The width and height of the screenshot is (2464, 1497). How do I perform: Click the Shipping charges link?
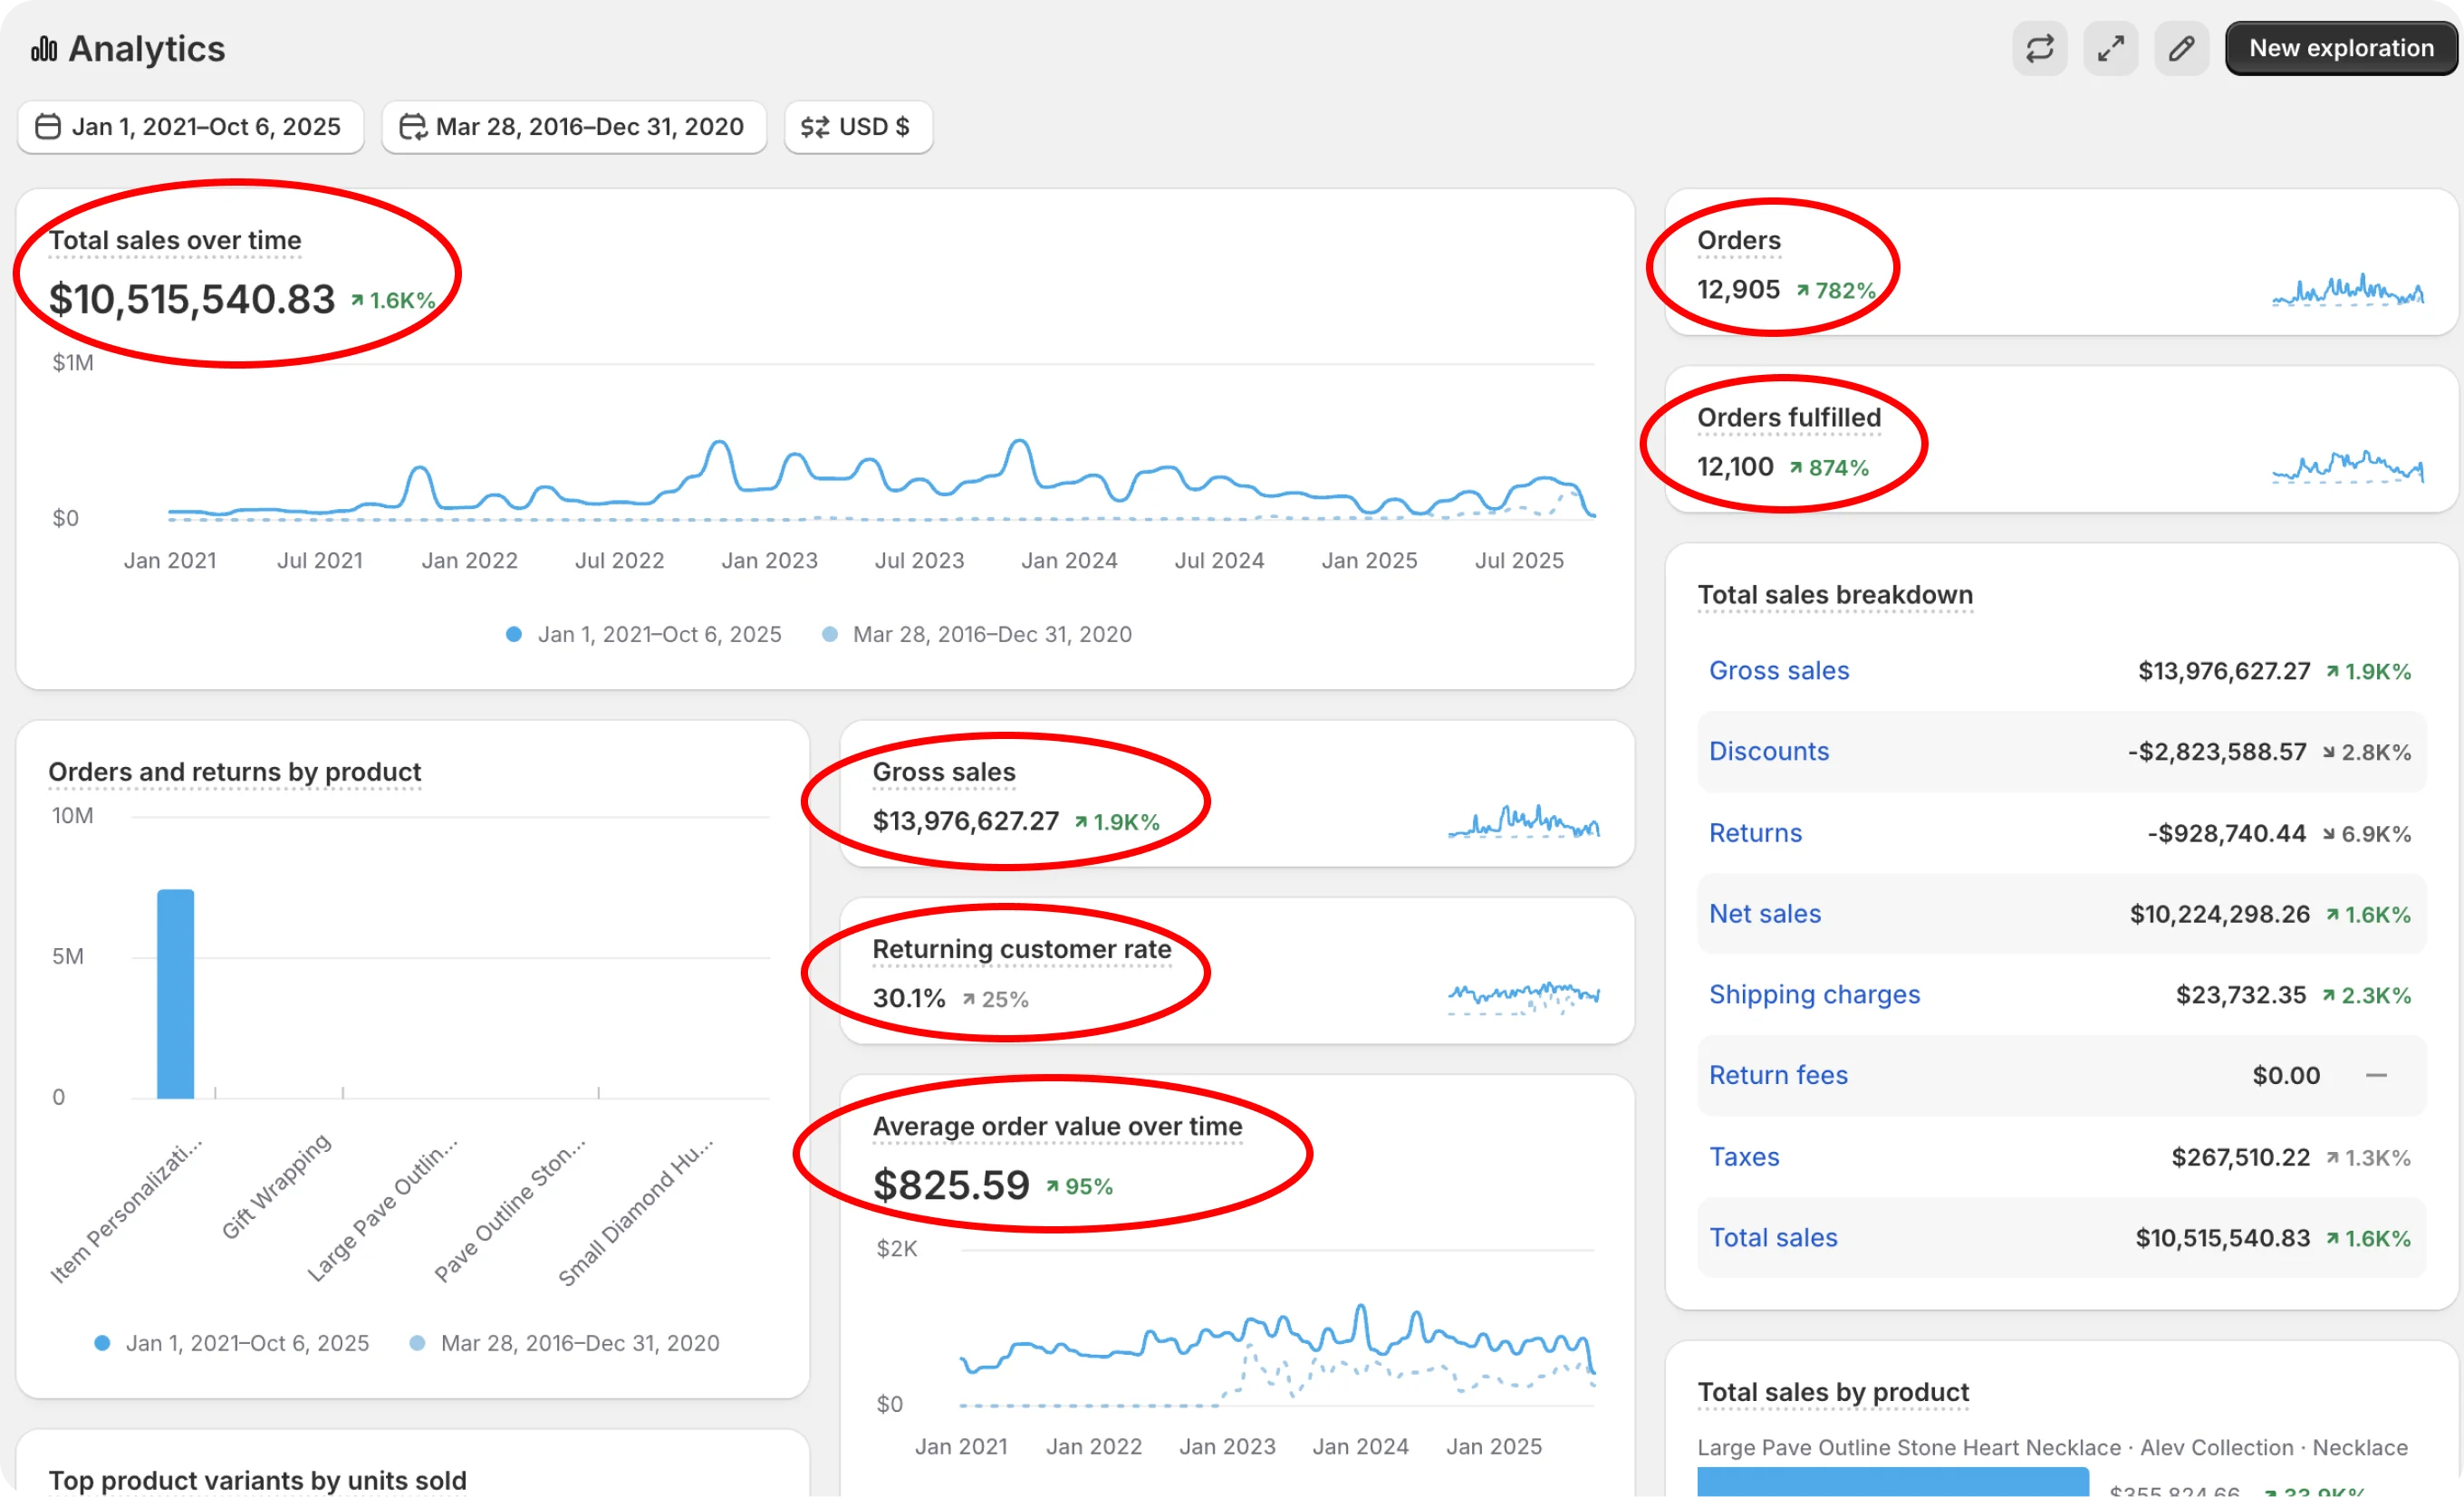point(1814,994)
